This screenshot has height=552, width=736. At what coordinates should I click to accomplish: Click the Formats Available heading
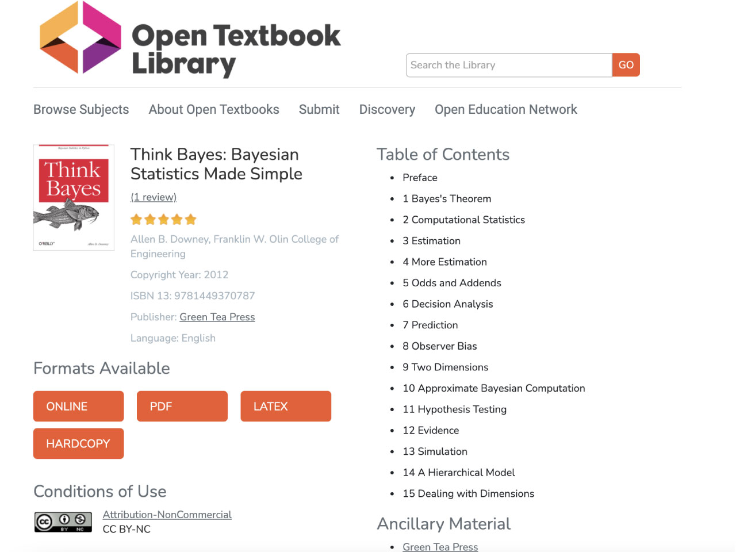[102, 368]
